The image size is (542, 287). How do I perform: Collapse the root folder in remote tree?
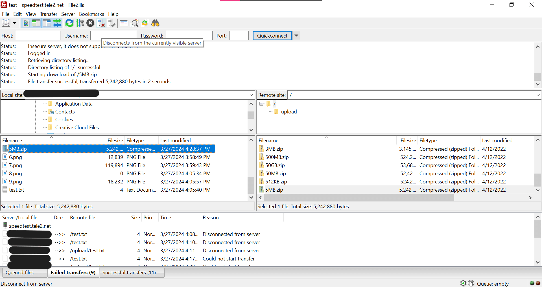tap(261, 104)
